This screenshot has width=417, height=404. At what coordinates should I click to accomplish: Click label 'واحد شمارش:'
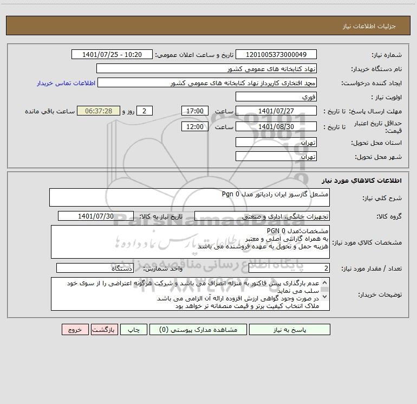click(x=163, y=269)
